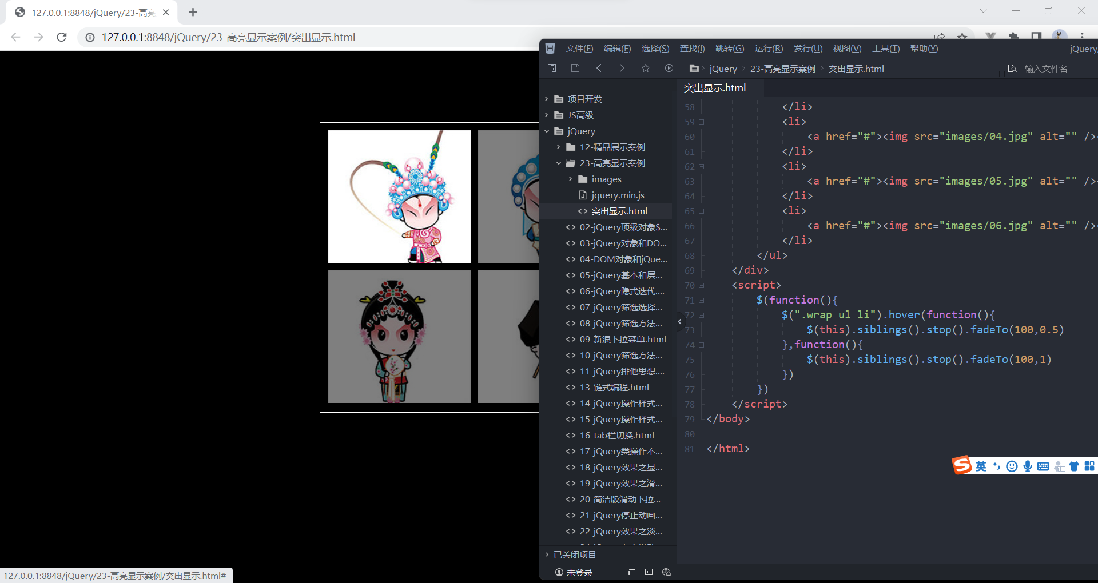
Task: Open the built-in terminal from status bar
Action: coord(649,572)
